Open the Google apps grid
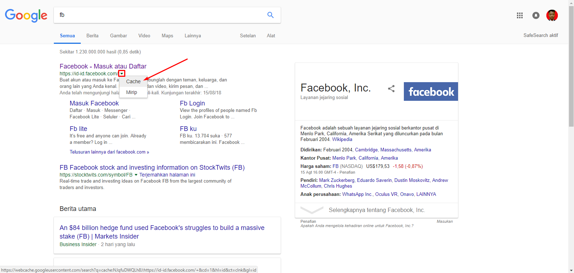This screenshot has width=574, height=273. (x=519, y=15)
